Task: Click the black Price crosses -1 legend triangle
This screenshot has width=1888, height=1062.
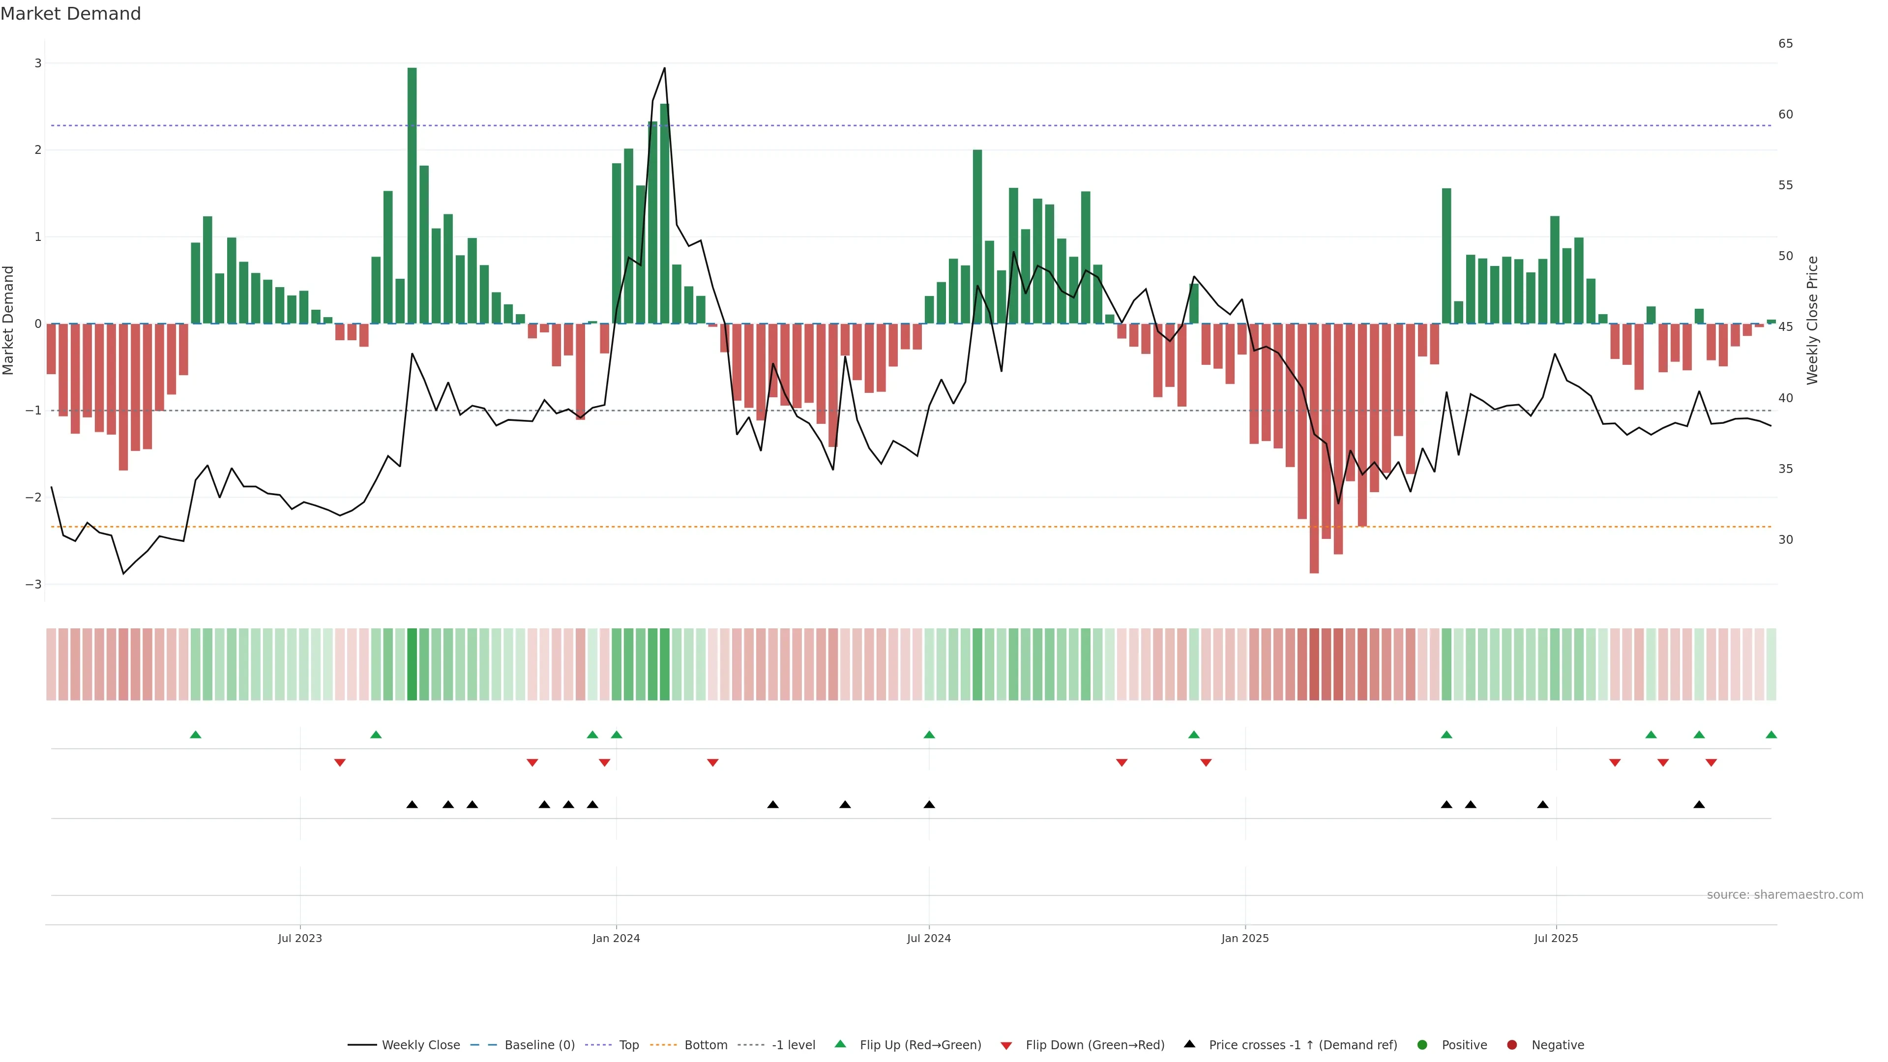Action: (1189, 1044)
